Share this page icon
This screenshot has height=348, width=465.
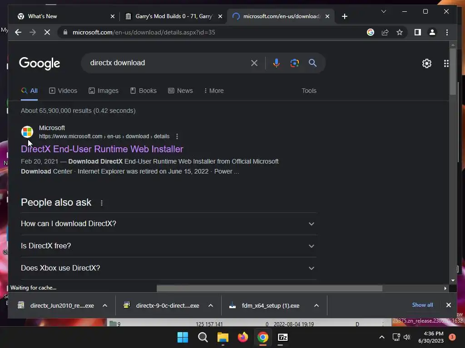coord(385,32)
